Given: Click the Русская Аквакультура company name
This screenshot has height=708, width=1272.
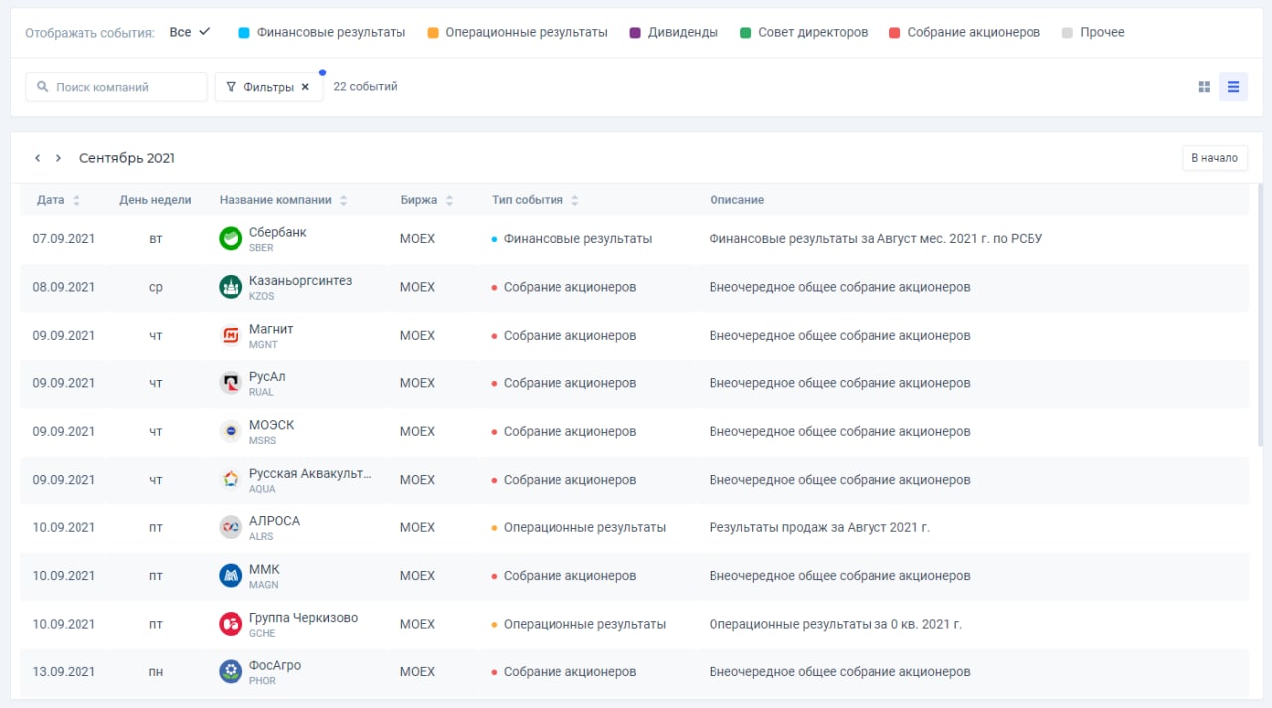Looking at the screenshot, I should tap(310, 473).
